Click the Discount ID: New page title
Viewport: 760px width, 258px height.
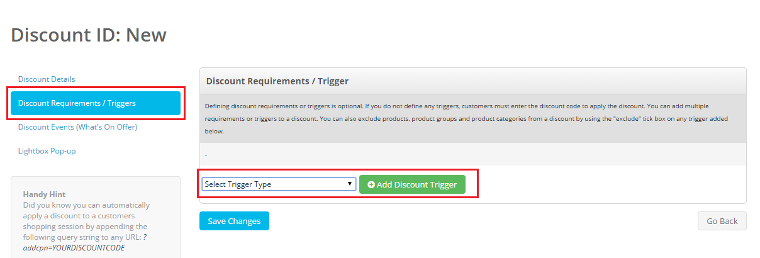click(x=89, y=35)
